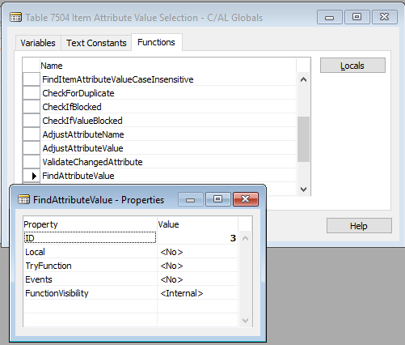Click the TryFunction value <No>
The width and height of the screenshot is (405, 345).
171,266
